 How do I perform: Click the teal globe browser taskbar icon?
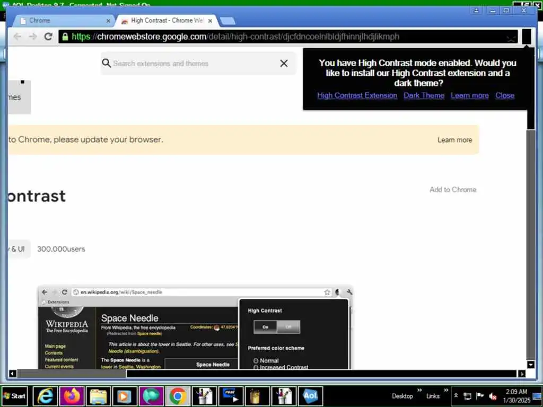tap(151, 396)
